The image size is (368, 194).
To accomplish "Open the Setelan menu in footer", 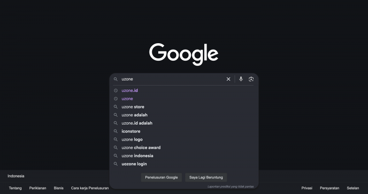I will pyautogui.click(x=353, y=188).
